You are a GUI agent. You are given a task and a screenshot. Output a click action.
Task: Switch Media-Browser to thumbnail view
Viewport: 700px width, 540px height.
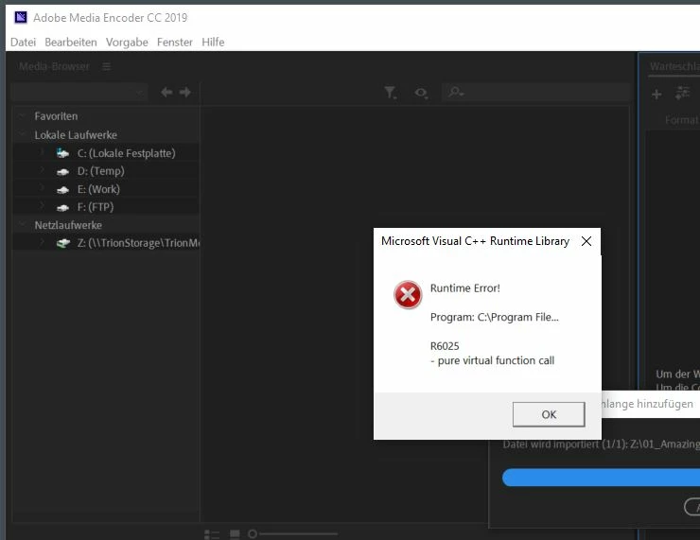pos(235,533)
